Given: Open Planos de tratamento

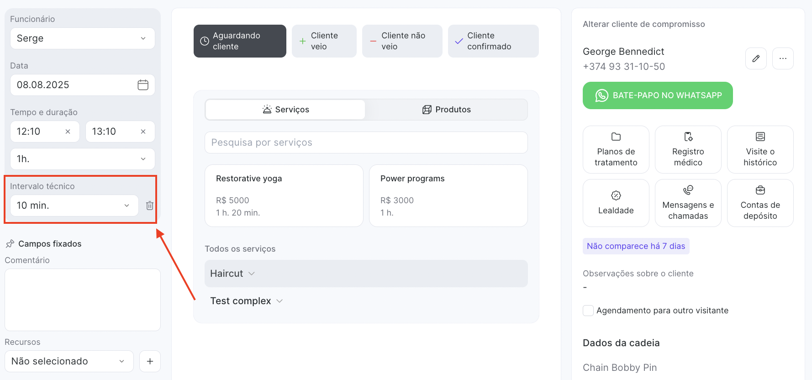Looking at the screenshot, I should click(616, 150).
